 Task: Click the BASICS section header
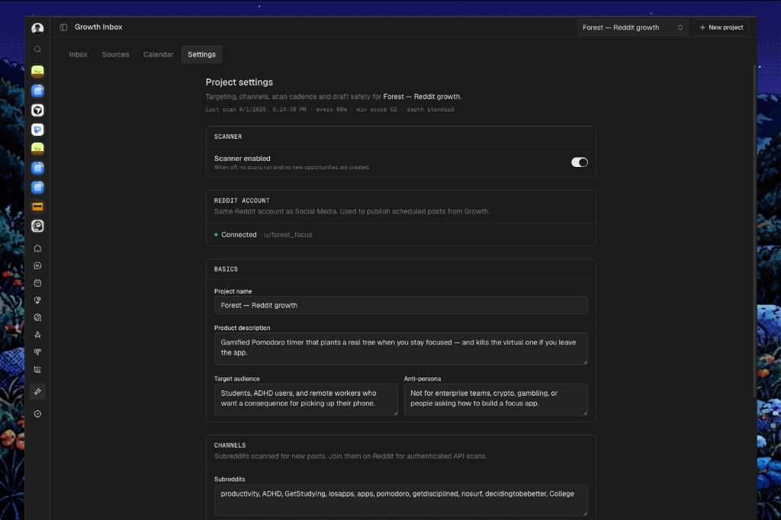226,269
